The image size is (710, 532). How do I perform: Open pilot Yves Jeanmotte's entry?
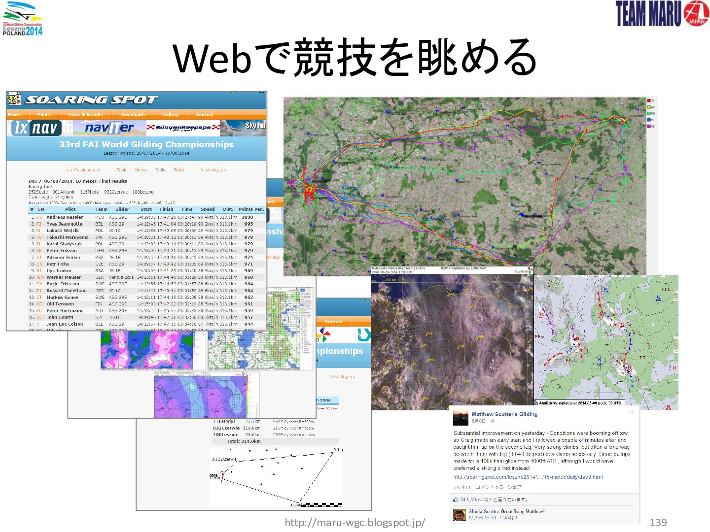[x=65, y=224]
